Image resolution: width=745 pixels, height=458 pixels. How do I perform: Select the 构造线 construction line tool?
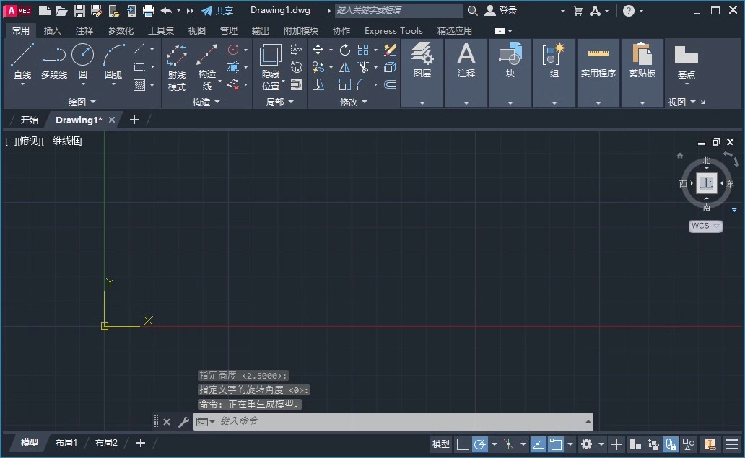(x=207, y=67)
